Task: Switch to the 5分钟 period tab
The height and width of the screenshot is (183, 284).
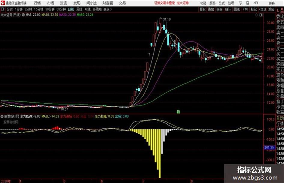Action: click(x=28, y=9)
